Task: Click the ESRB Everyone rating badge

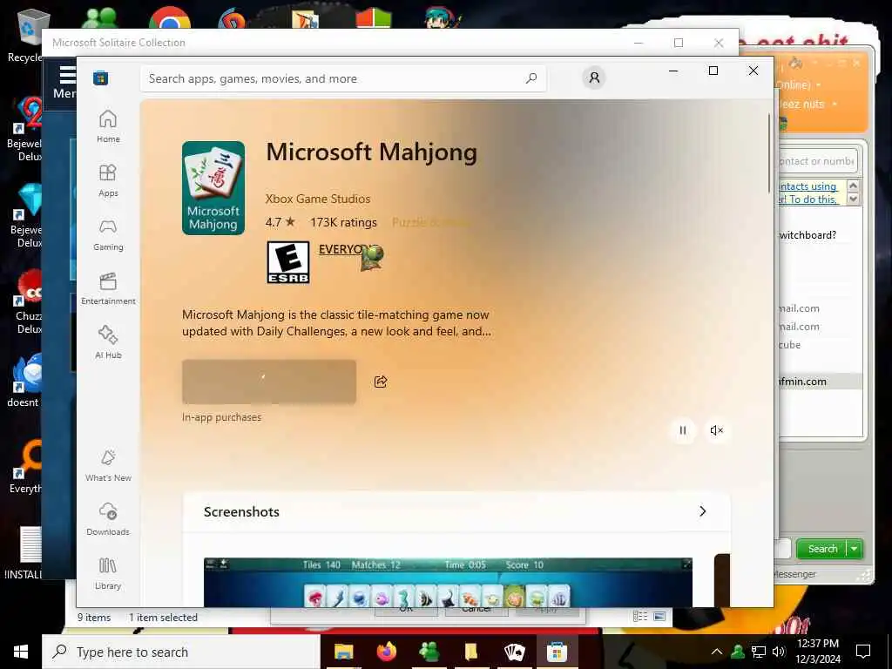Action: coord(288,262)
